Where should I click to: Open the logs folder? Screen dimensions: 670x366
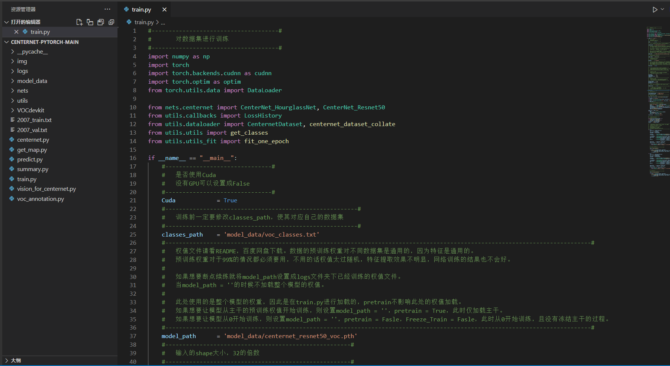click(22, 71)
